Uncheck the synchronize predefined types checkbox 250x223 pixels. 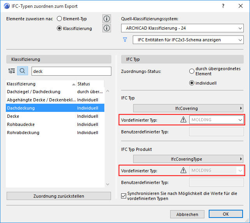tap(124, 196)
